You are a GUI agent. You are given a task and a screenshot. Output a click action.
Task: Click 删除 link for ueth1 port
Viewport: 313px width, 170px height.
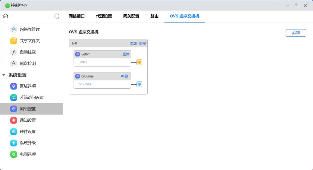(x=126, y=54)
